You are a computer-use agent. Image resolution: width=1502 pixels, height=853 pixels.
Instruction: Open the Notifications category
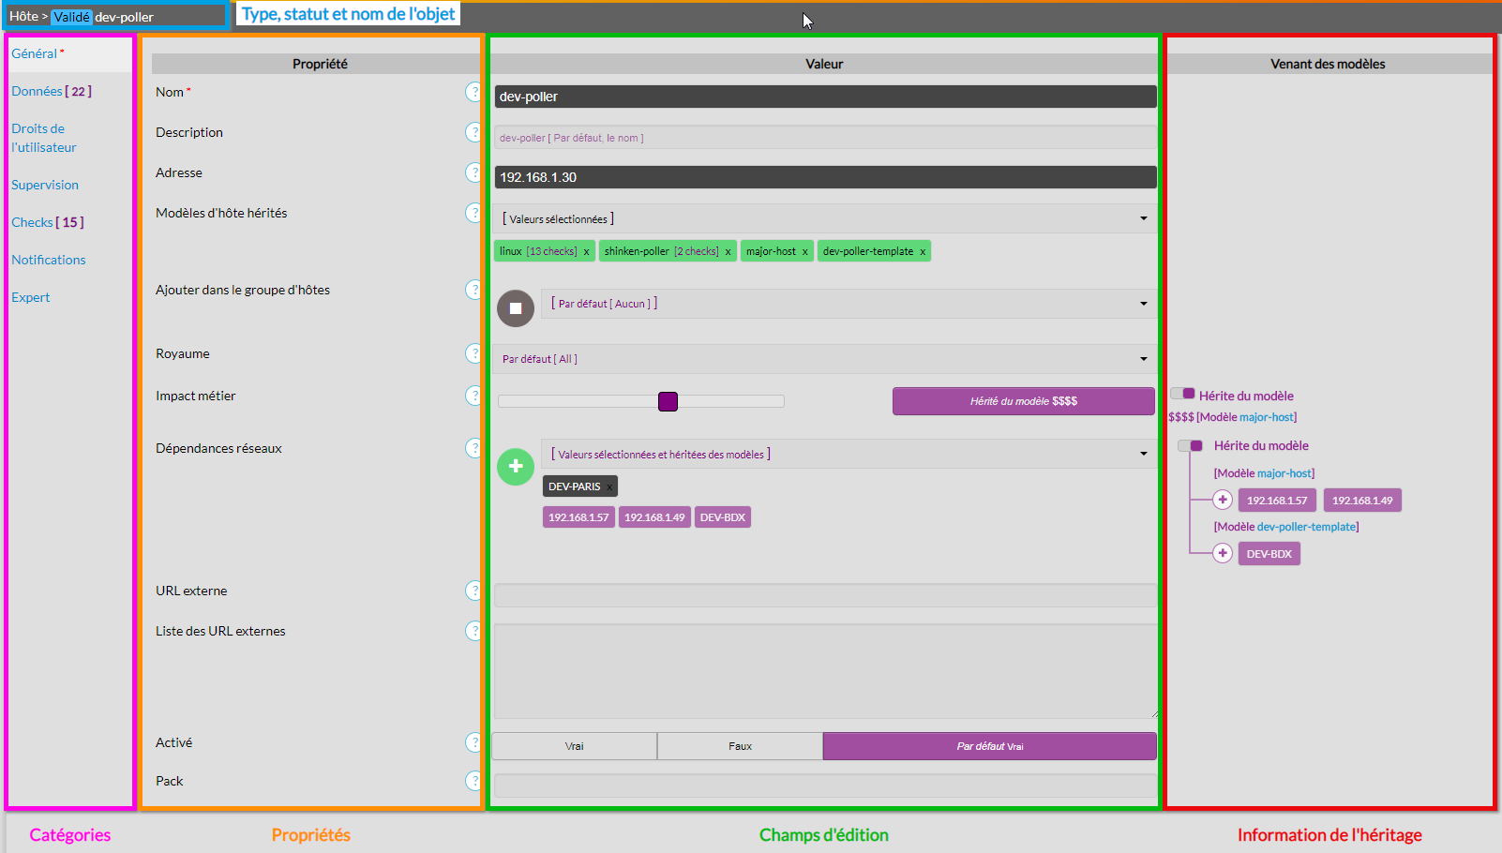click(x=49, y=260)
